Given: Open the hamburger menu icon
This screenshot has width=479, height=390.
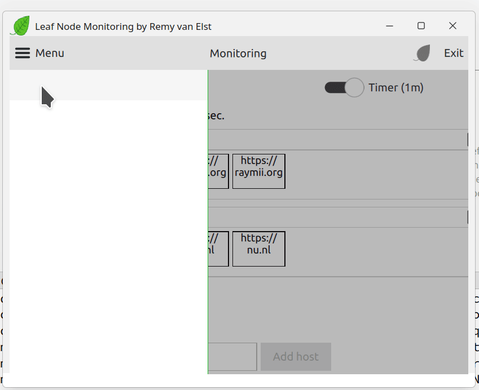Looking at the screenshot, I should click(x=23, y=53).
